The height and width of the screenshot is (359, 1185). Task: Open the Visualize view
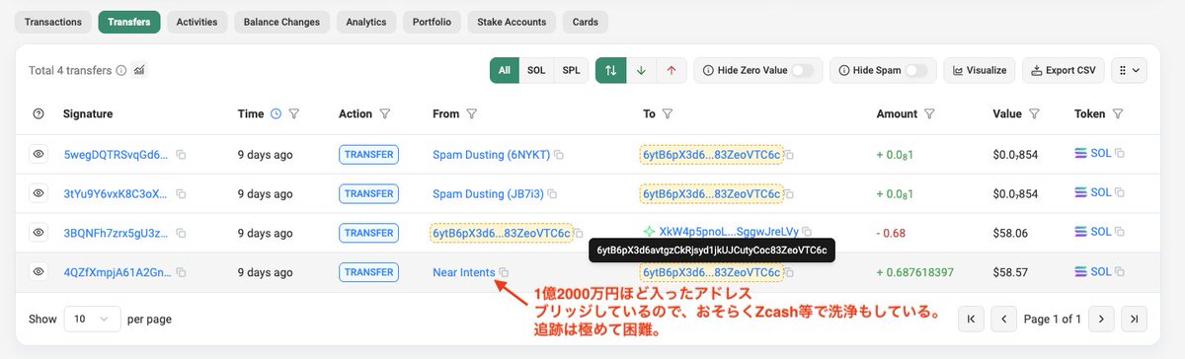(981, 70)
